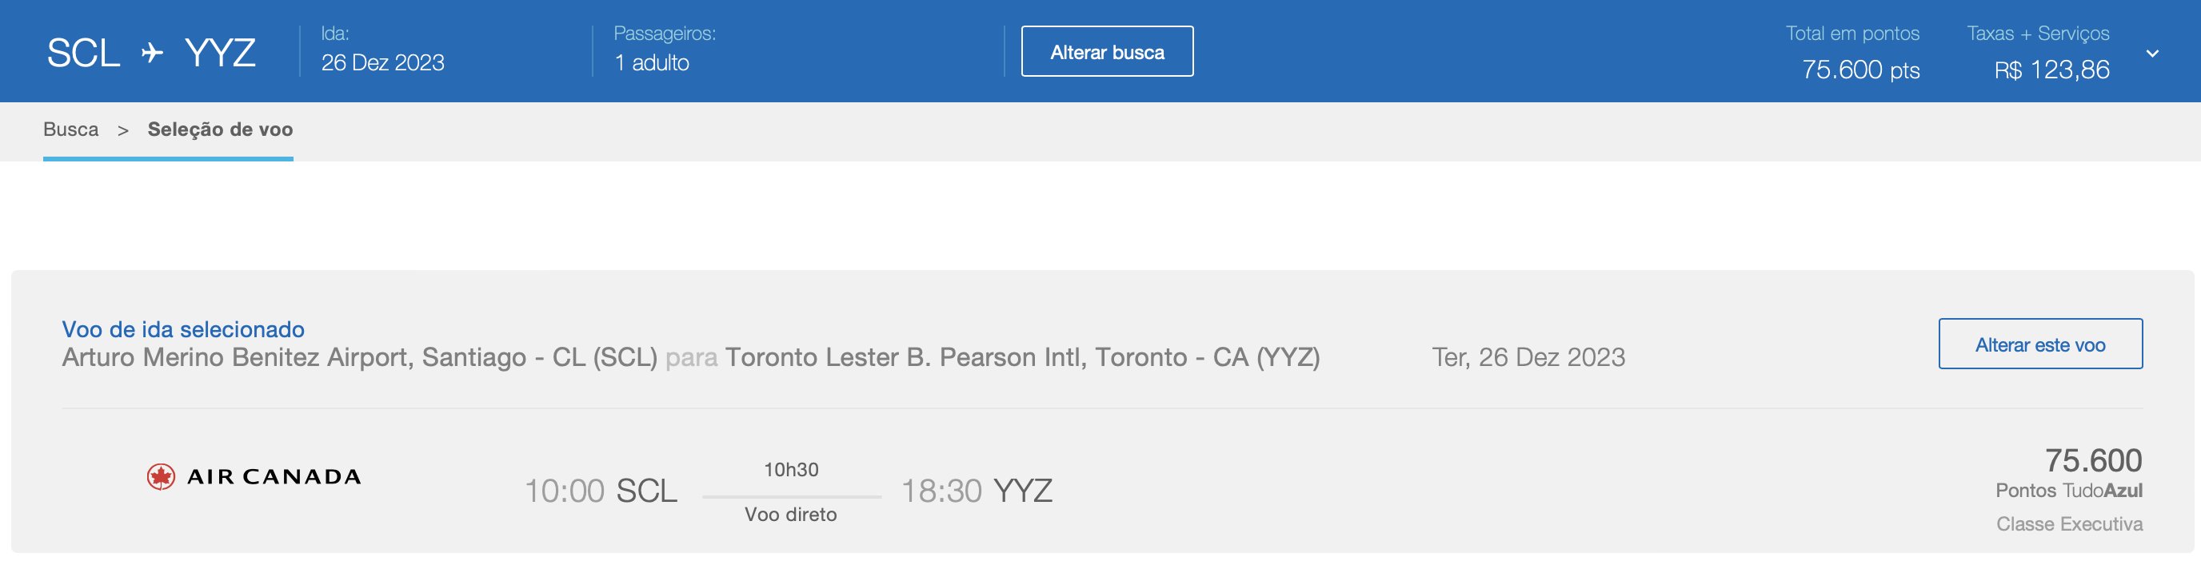Expand the price summary chevron

coord(2152,53)
